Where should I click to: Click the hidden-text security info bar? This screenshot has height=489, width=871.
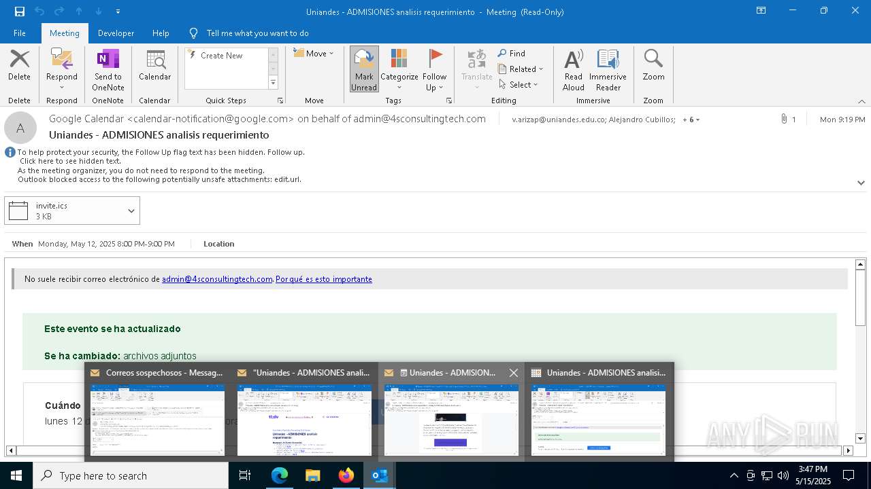pyautogui.click(x=160, y=166)
